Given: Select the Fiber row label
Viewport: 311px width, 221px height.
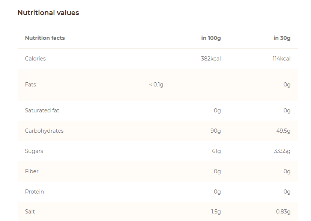Looking at the screenshot, I should (x=32, y=171).
